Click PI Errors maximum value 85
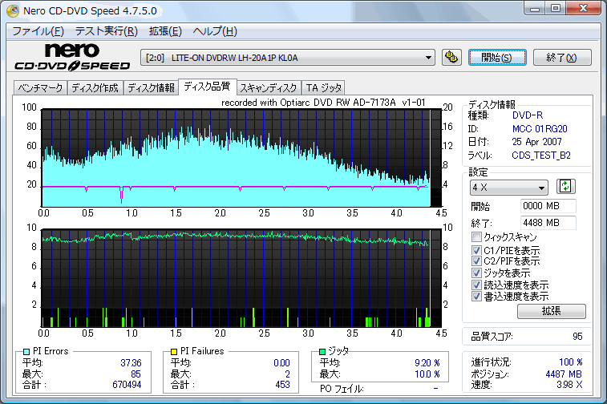 [136, 374]
